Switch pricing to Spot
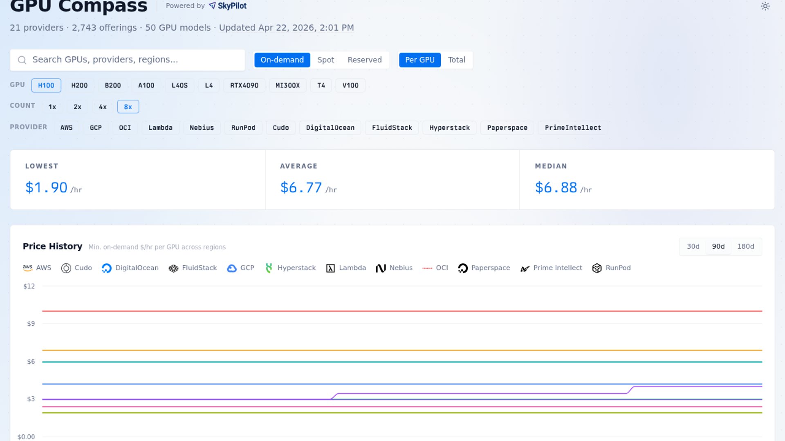785x441 pixels. (325, 60)
